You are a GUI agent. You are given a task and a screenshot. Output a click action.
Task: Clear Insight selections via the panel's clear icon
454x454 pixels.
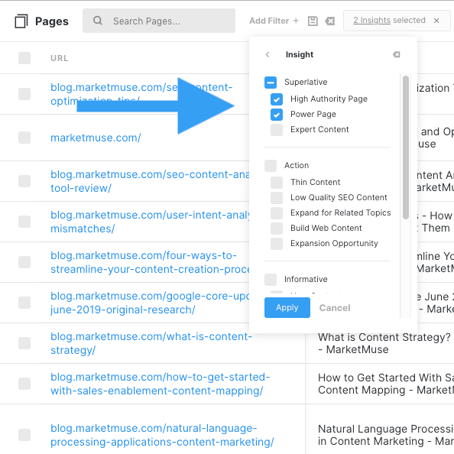click(397, 54)
